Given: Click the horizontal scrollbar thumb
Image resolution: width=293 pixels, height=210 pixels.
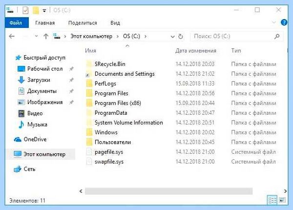Looking at the screenshot, I should click(168, 191).
